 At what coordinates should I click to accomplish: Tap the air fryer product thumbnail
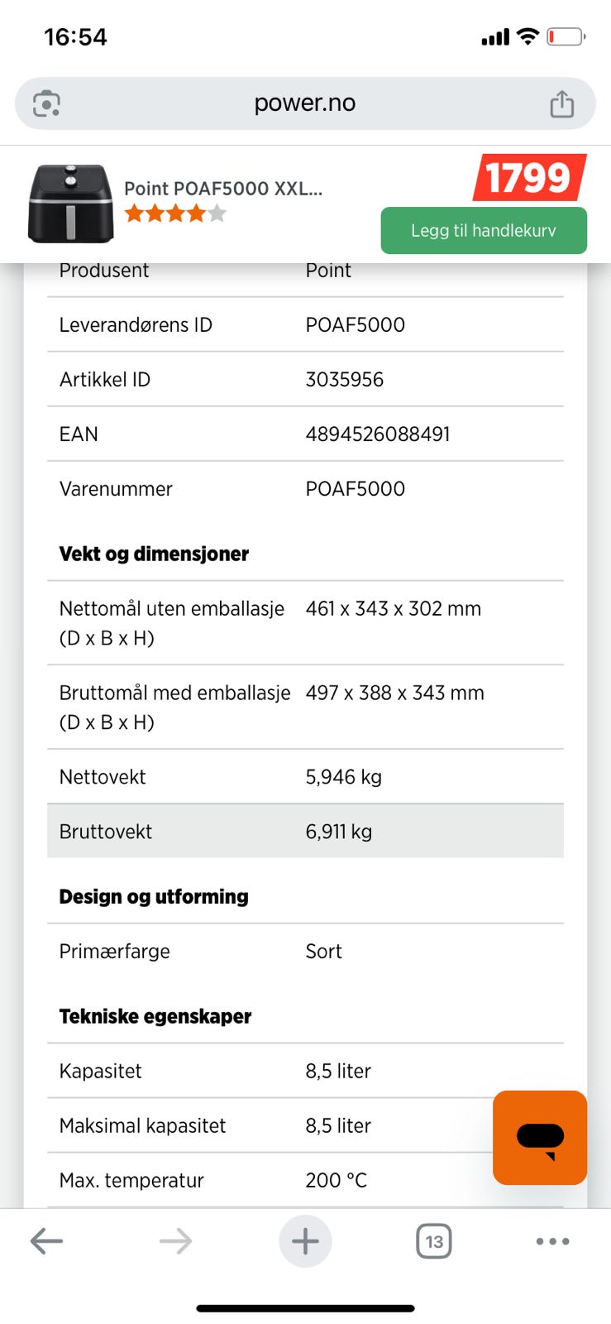[71, 204]
